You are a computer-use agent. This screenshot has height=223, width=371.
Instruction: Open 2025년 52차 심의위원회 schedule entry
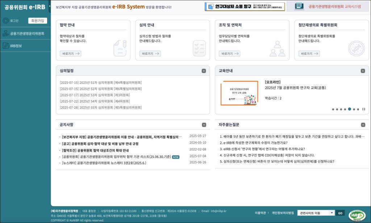pyautogui.click(x=101, y=89)
